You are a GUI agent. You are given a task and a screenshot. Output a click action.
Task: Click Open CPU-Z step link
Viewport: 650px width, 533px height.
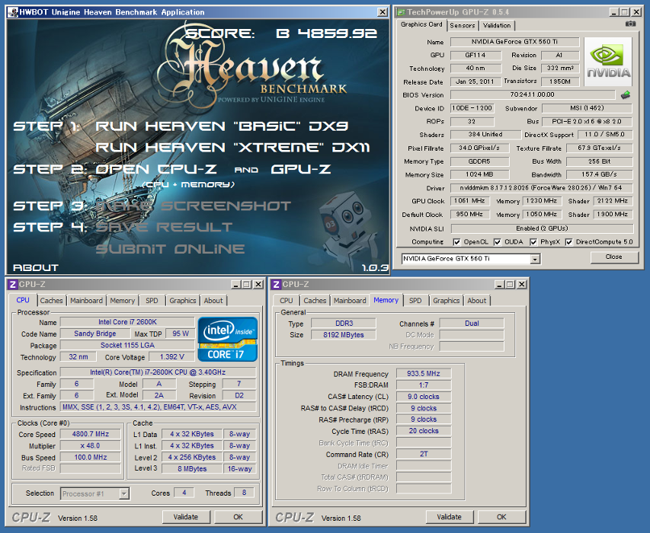156,169
